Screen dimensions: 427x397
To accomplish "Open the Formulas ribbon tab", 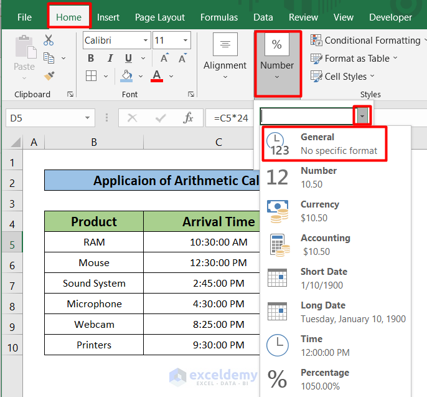I will pos(218,17).
